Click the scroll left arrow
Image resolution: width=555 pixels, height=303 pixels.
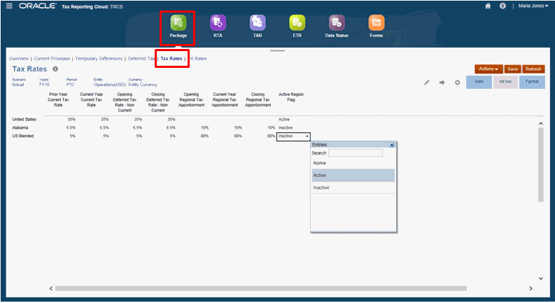coord(51,288)
